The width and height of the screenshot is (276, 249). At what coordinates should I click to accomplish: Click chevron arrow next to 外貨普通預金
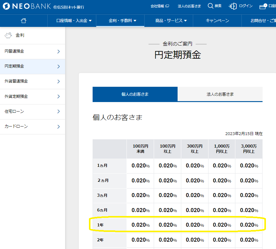tap(59, 82)
